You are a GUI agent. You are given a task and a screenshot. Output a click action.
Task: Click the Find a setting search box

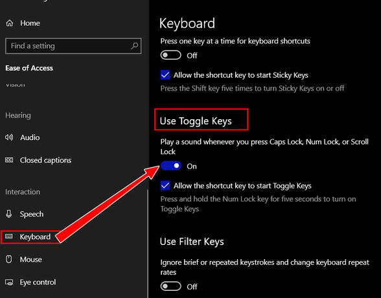[73, 45]
